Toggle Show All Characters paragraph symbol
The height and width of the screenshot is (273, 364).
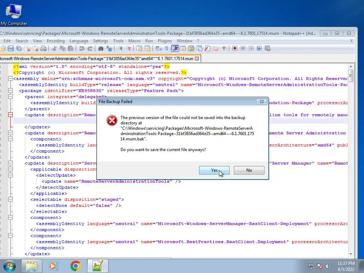click(166, 48)
